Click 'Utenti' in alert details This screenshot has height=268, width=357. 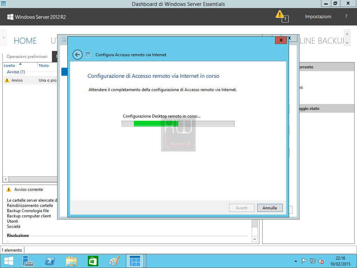coord(13,221)
